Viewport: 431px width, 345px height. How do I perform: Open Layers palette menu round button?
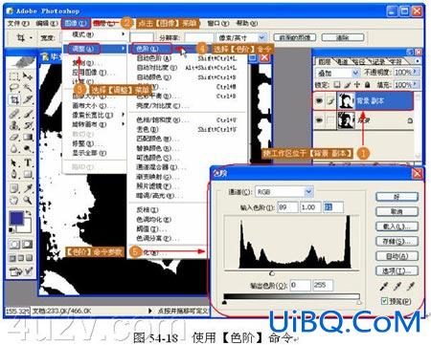tap(418, 60)
